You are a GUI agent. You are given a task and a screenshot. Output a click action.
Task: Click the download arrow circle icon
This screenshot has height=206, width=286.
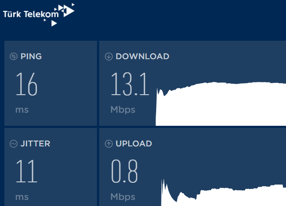click(109, 57)
